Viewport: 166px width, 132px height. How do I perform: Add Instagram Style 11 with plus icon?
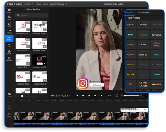pos(28,64)
